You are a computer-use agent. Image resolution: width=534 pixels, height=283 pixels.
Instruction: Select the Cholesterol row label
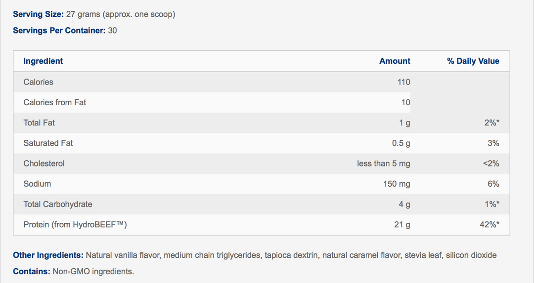pyautogui.click(x=44, y=163)
